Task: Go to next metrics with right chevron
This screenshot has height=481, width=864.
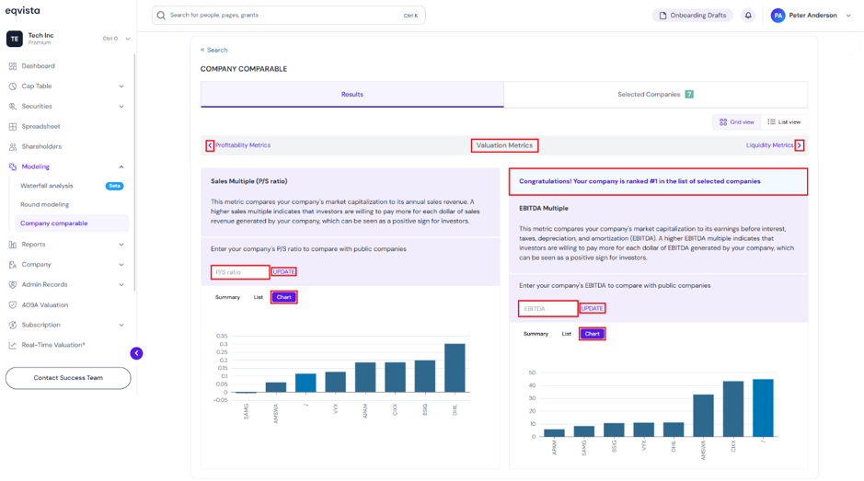Action: [x=800, y=145]
